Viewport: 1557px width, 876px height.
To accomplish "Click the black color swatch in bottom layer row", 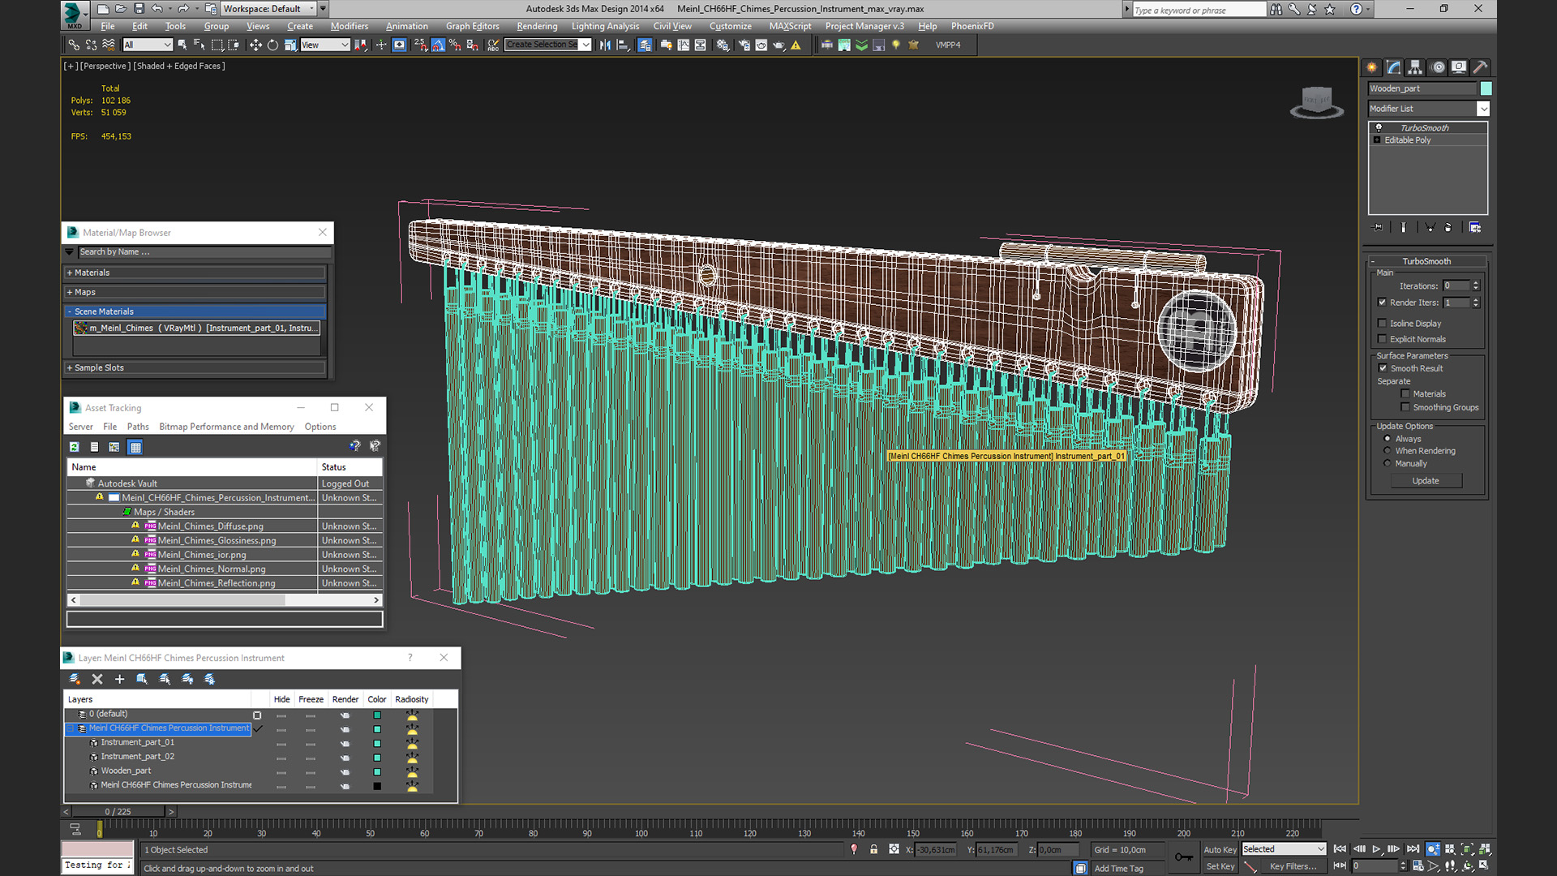I will pos(377,786).
